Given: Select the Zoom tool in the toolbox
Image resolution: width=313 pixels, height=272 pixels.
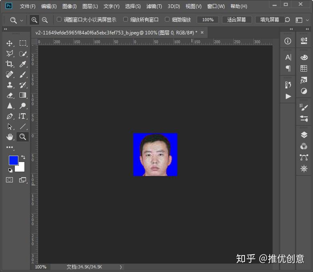Looking at the screenshot, I should click(x=22, y=137).
